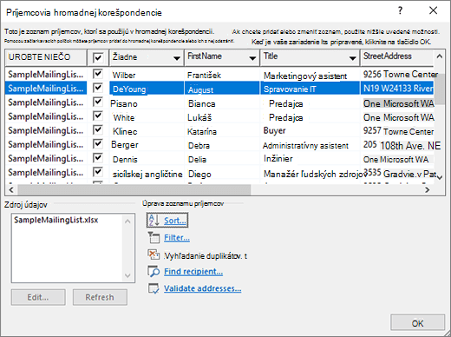Screen dimensions: 451x337
Task: Close the mail merge recipients dialog
Action: (433, 10)
